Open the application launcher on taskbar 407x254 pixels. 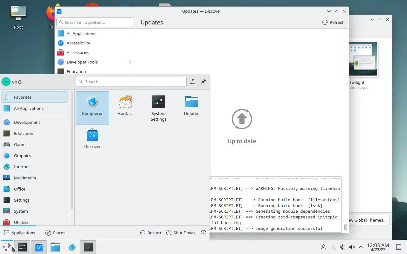click(x=7, y=247)
